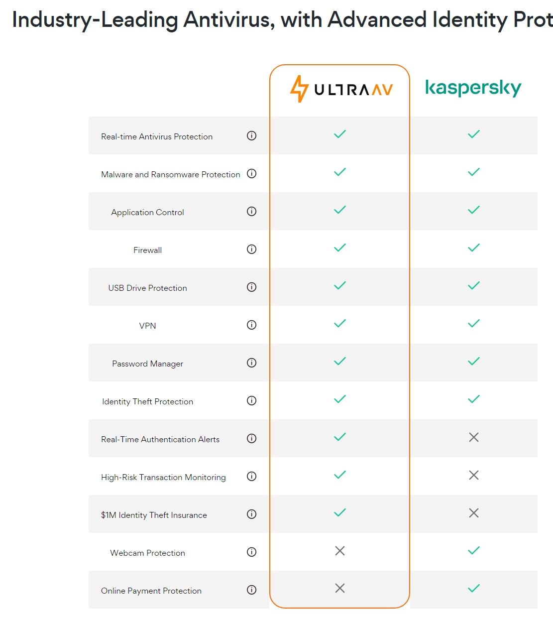
Task: Open Online Payment Protection info icon
Action: point(252,590)
